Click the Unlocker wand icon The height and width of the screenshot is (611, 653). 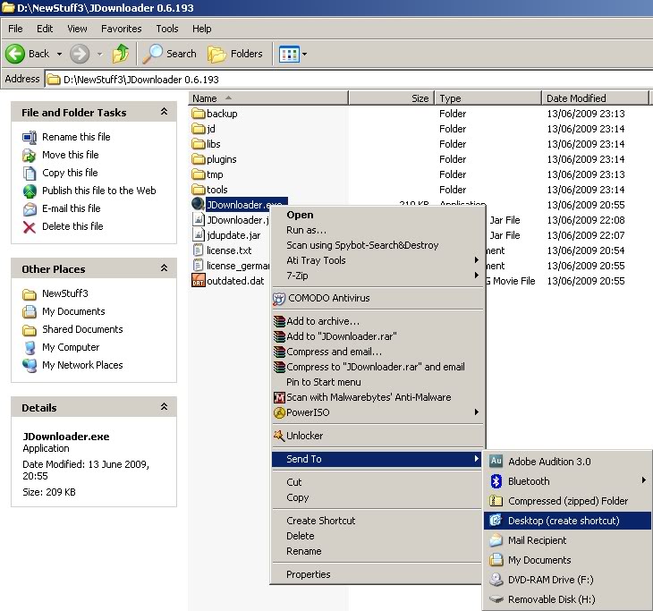[x=279, y=436]
